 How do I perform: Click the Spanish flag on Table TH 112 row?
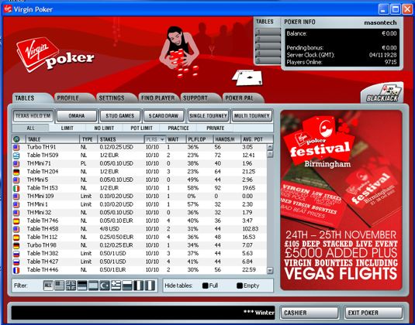point(16,238)
